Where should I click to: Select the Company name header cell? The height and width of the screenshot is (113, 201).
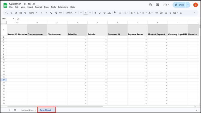point(37,30)
